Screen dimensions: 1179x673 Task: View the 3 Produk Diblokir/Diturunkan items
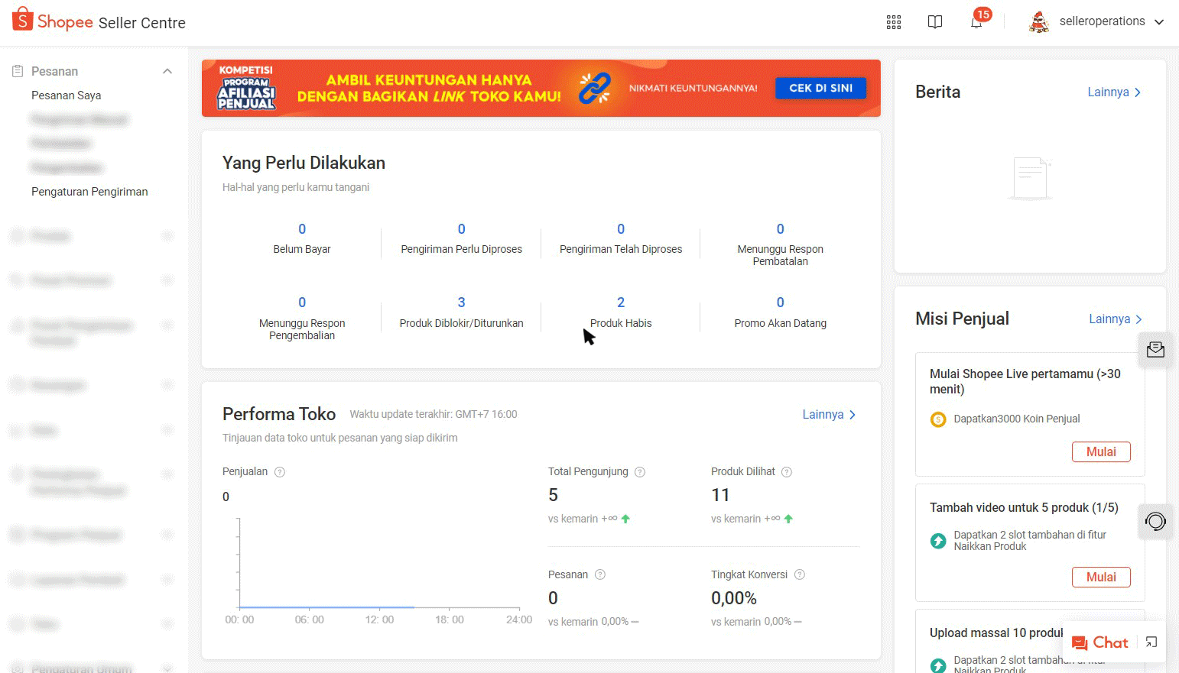(461, 303)
